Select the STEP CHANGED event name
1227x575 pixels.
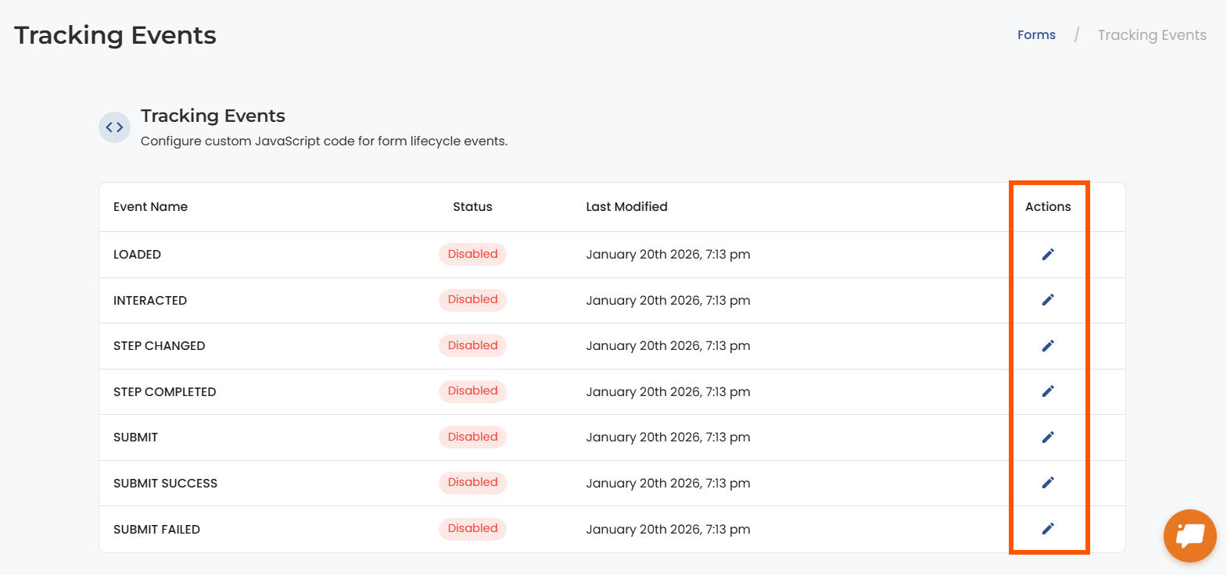click(x=159, y=346)
